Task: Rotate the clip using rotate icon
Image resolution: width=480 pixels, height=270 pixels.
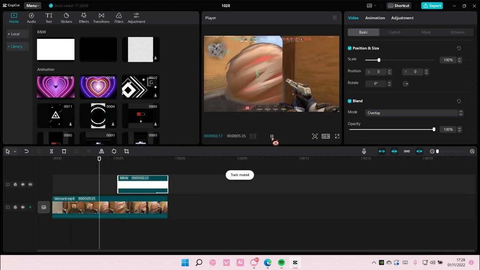Action: [x=114, y=151]
